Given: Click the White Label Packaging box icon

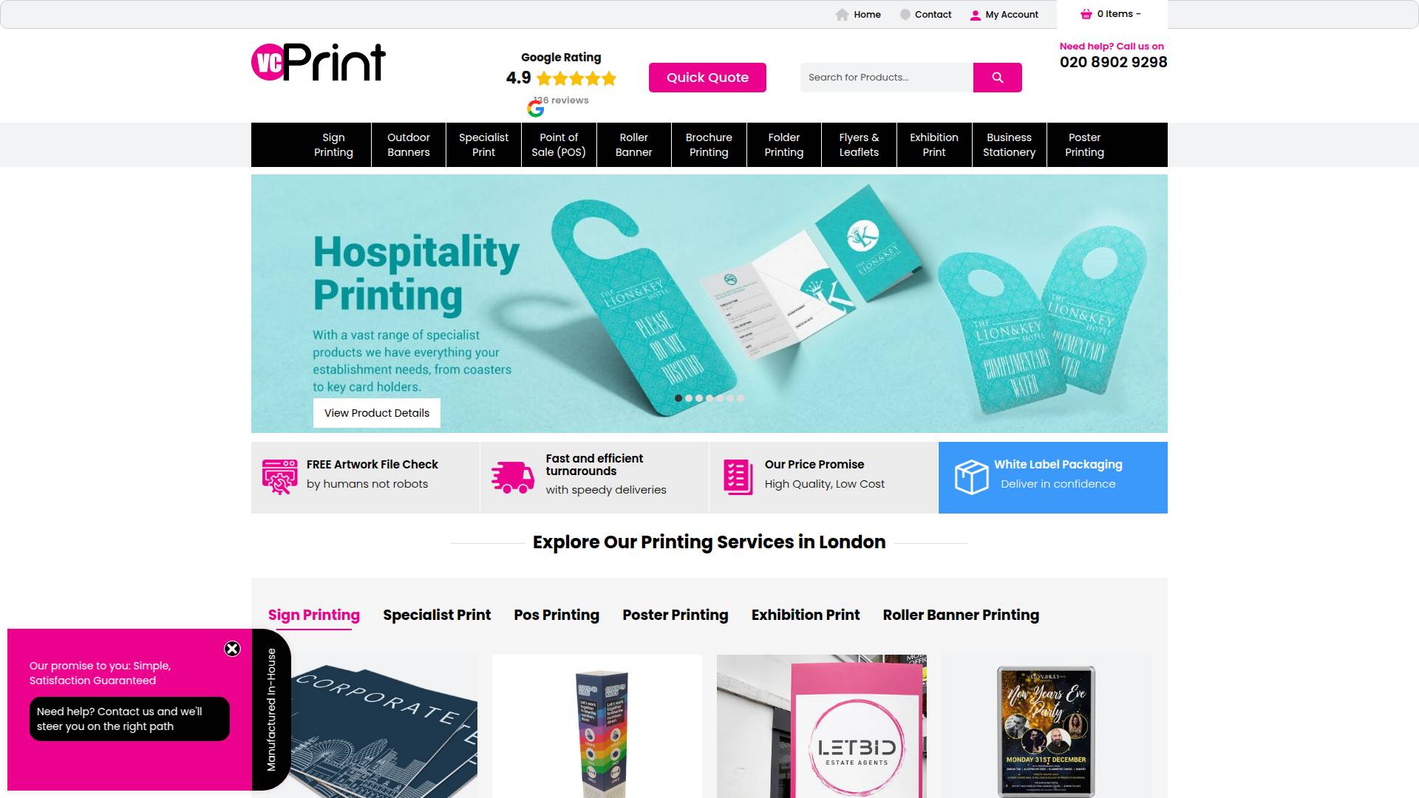Looking at the screenshot, I should click(x=971, y=477).
